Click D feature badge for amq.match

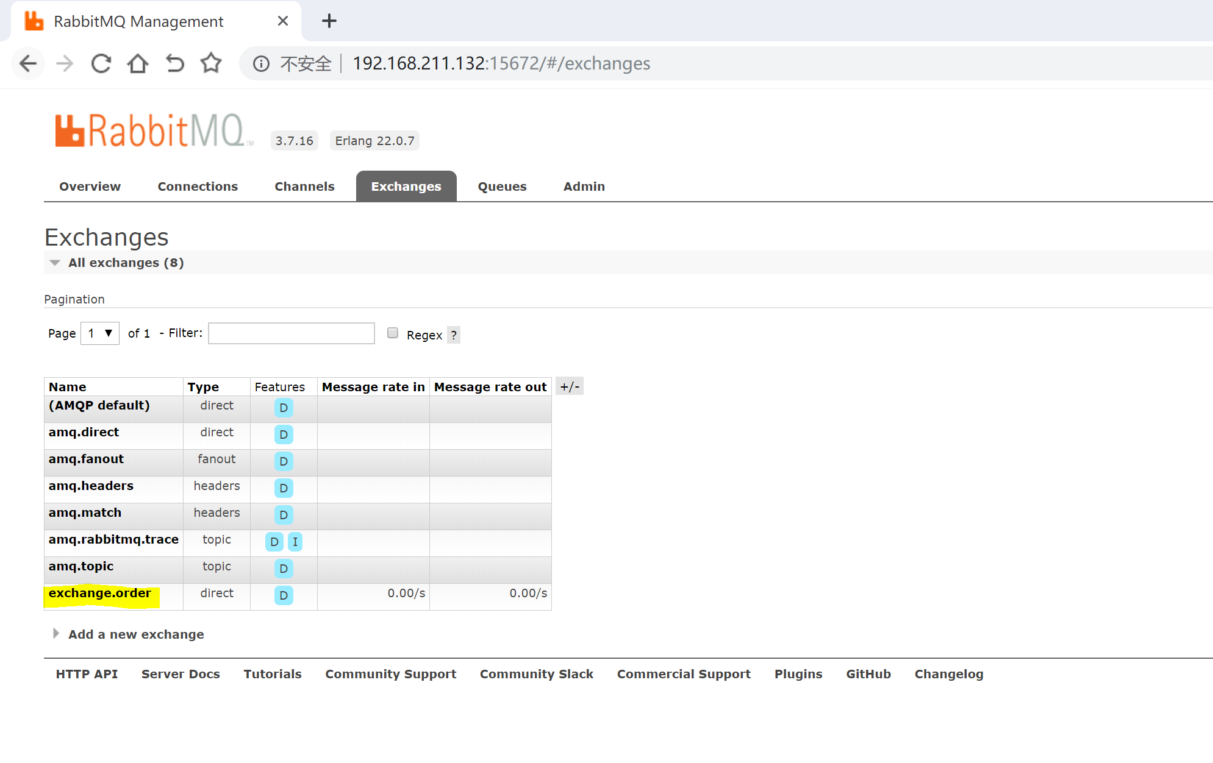[284, 515]
